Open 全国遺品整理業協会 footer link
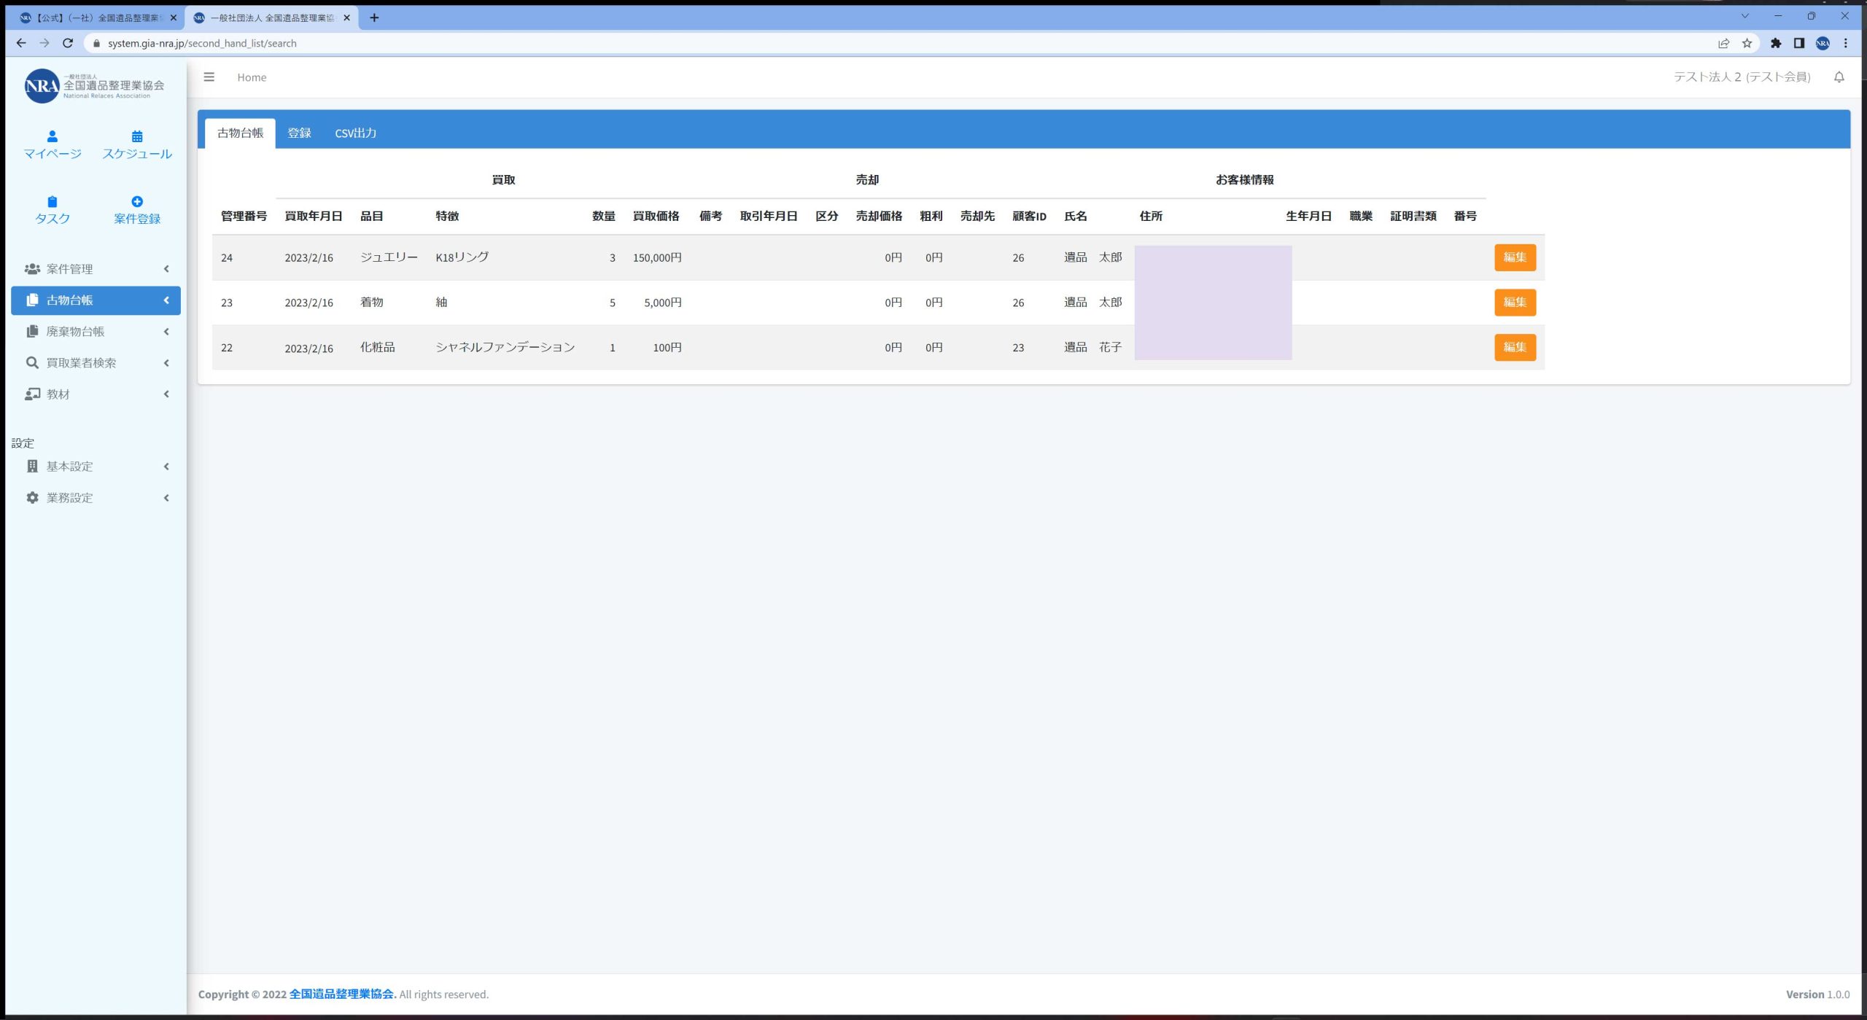The image size is (1867, 1020). coord(341,994)
